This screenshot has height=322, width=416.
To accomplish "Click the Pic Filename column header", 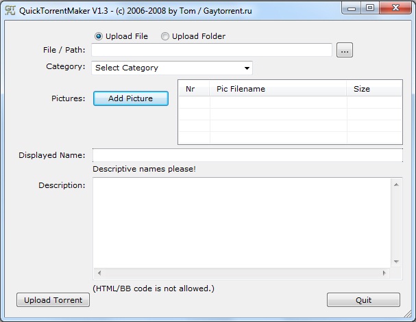I will point(278,89).
